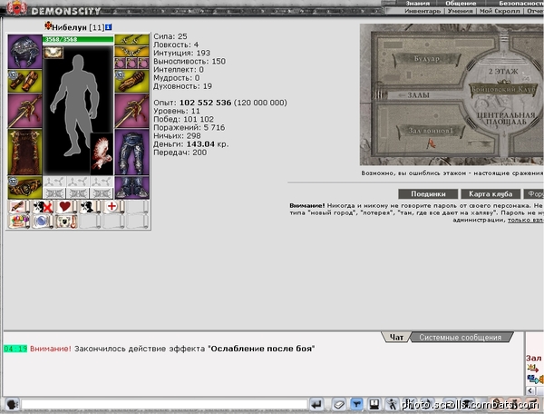544x414 pixels.
Task: Click the Опыт value 102 552 536
Action: (x=205, y=103)
